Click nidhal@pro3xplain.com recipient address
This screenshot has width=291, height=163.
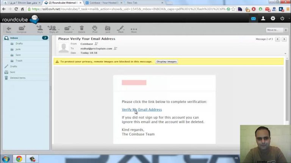click(x=96, y=48)
